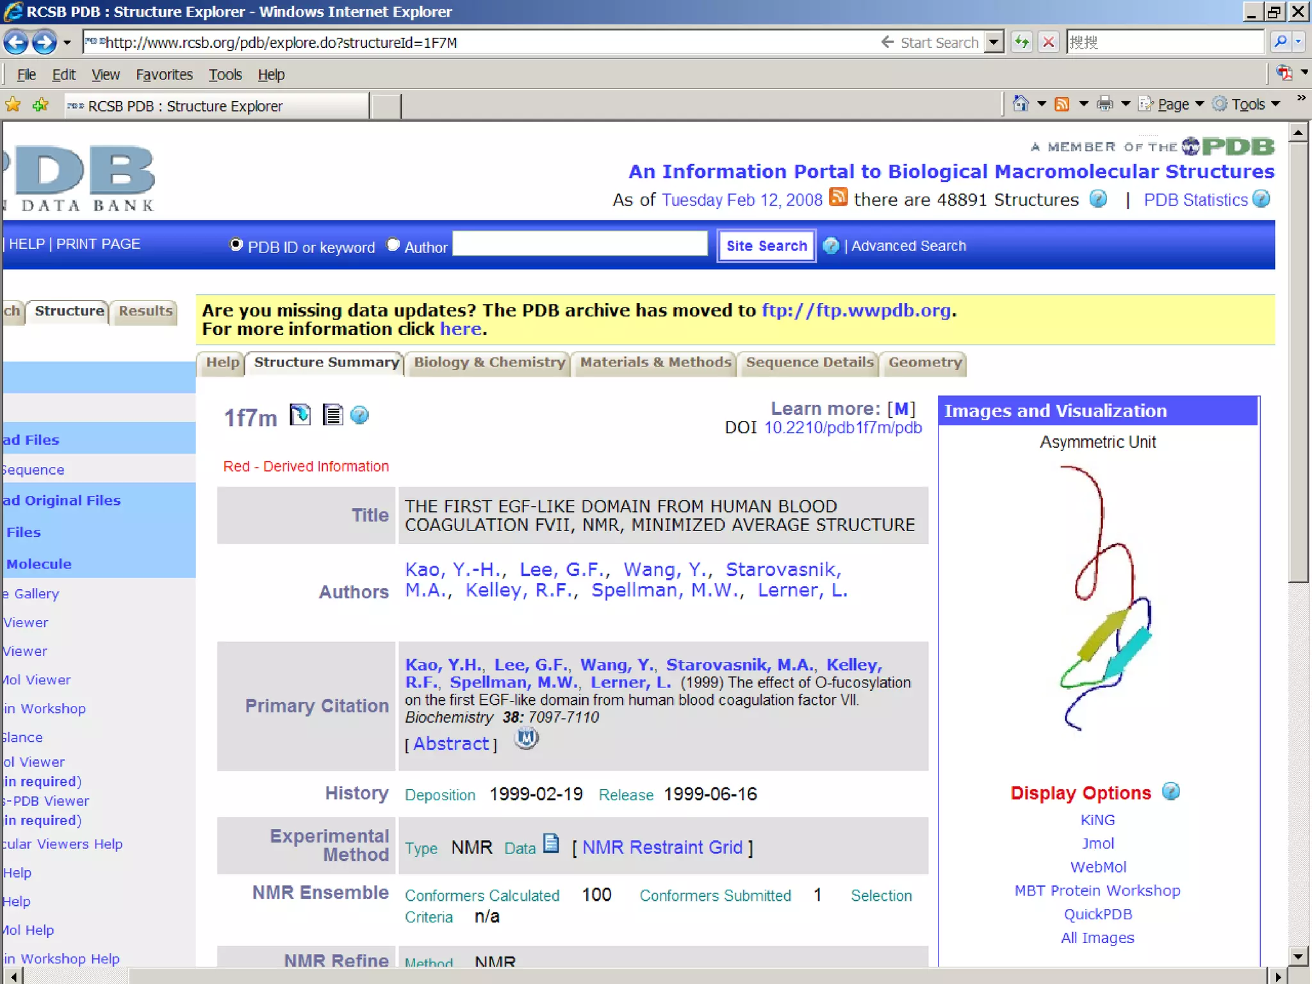Viewport: 1312px width, 984px height.
Task: Select the Author radio button
Action: pos(393,245)
